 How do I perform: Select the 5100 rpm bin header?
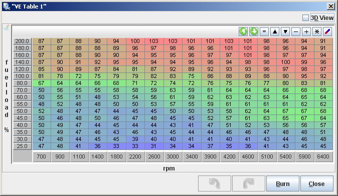click(267, 156)
